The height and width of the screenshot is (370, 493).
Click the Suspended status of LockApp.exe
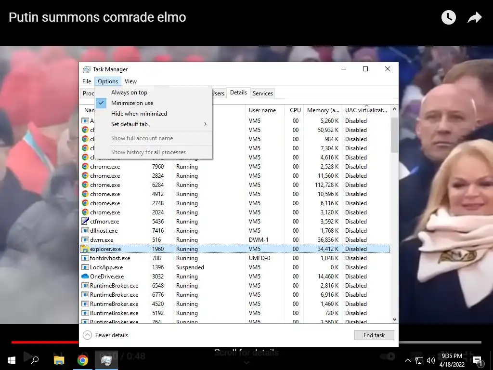pos(190,267)
